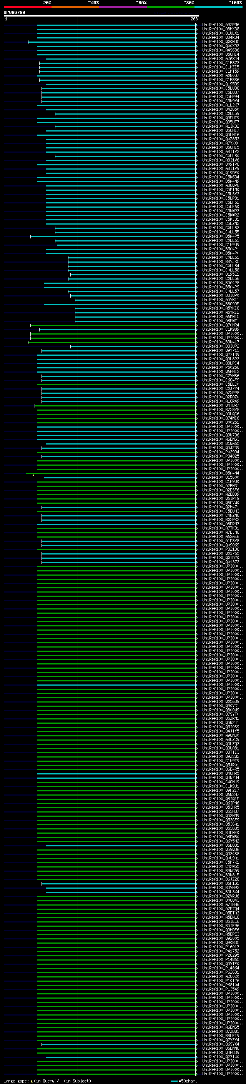Screen dimensions: 246x1084
Task: Click the cyan =50char scale marker
Action: [174, 1081]
